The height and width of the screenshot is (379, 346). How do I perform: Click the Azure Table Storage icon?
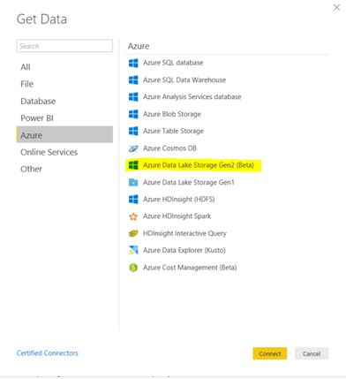133,131
